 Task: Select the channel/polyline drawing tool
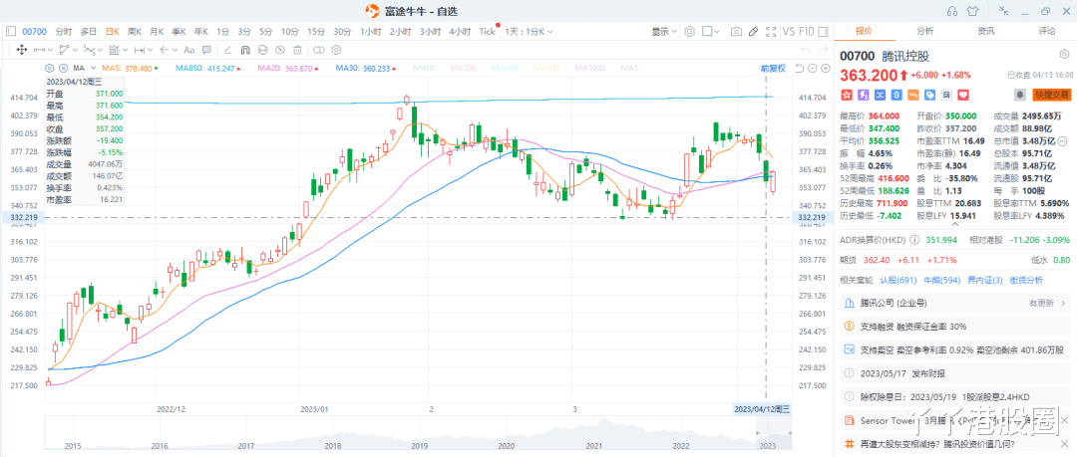click(x=64, y=50)
